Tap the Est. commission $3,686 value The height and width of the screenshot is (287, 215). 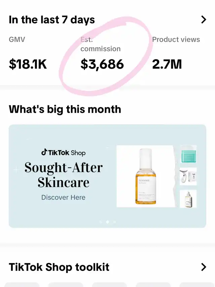pos(102,64)
